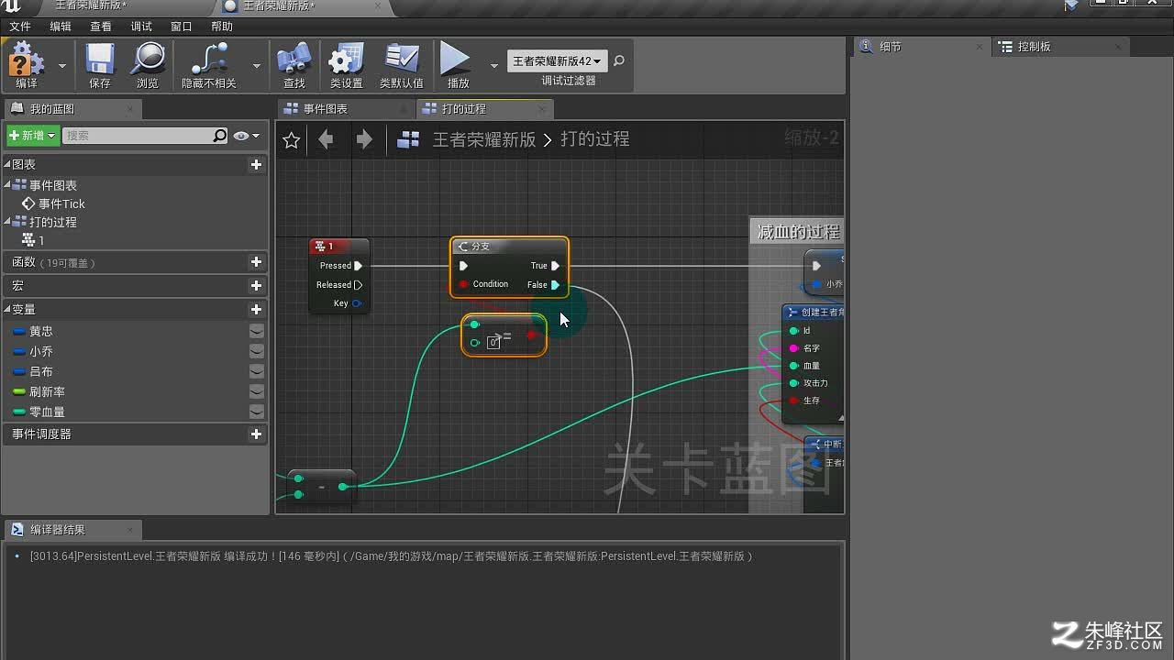This screenshot has height=660, width=1174.
Task: Click the 播放 play button
Action: tap(456, 60)
